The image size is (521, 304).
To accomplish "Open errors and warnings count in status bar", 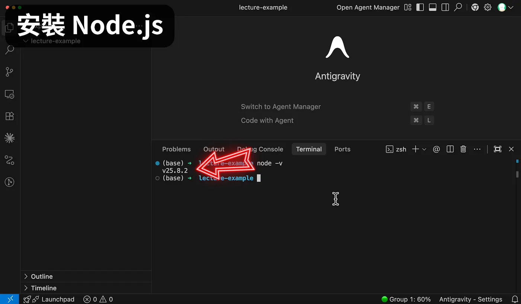I will point(98,299).
